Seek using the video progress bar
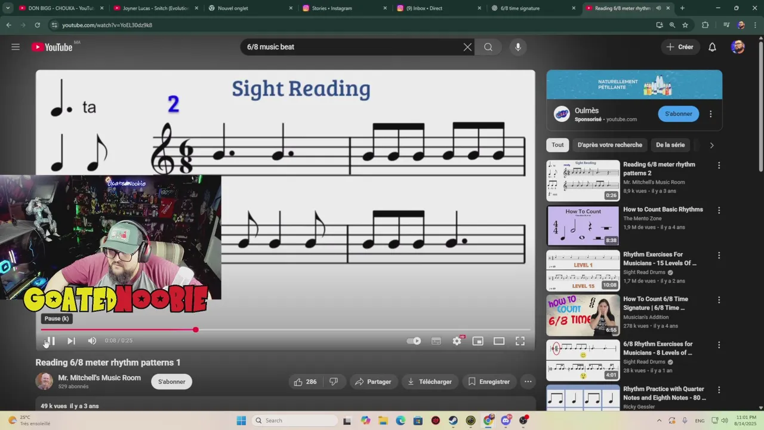Viewport: 764px width, 430px height. point(285,330)
